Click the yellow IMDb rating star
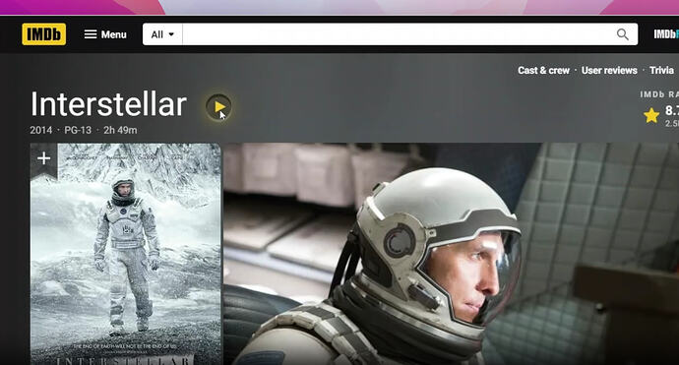The image size is (679, 365). click(650, 116)
